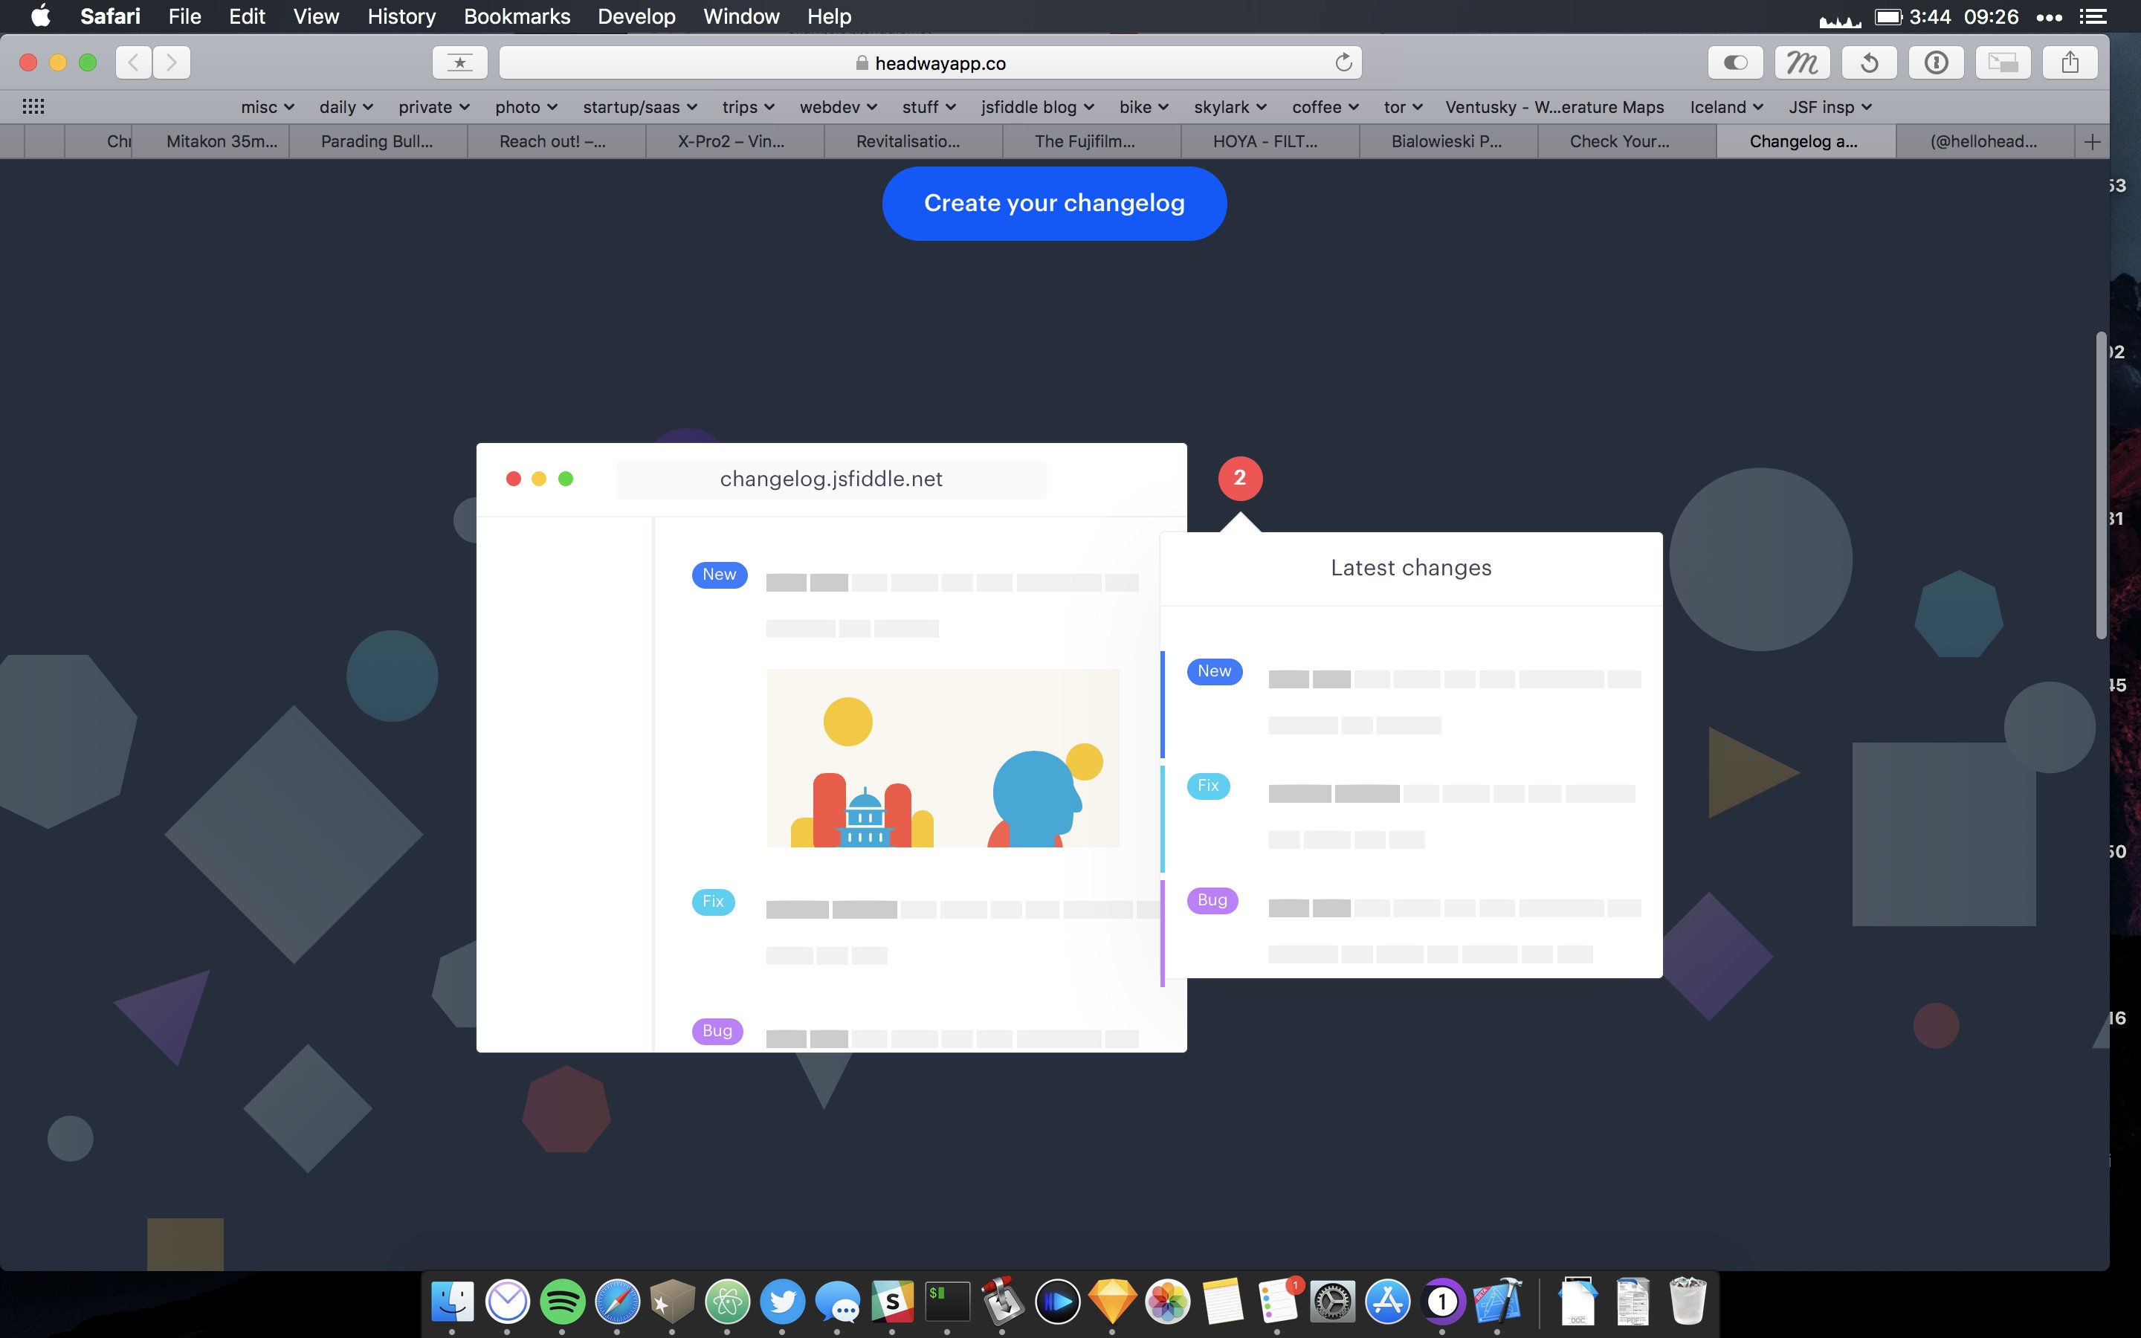Expand the webdev bookmarks folder

click(838, 107)
